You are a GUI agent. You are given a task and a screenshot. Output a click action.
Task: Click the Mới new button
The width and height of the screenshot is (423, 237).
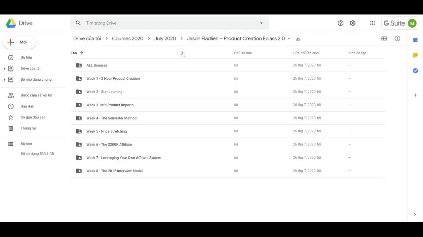pyautogui.click(x=19, y=42)
